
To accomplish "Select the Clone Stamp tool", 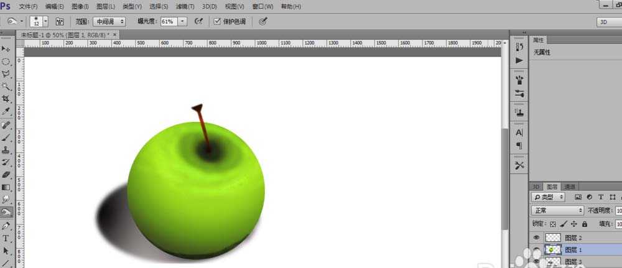I will pyautogui.click(x=7, y=150).
